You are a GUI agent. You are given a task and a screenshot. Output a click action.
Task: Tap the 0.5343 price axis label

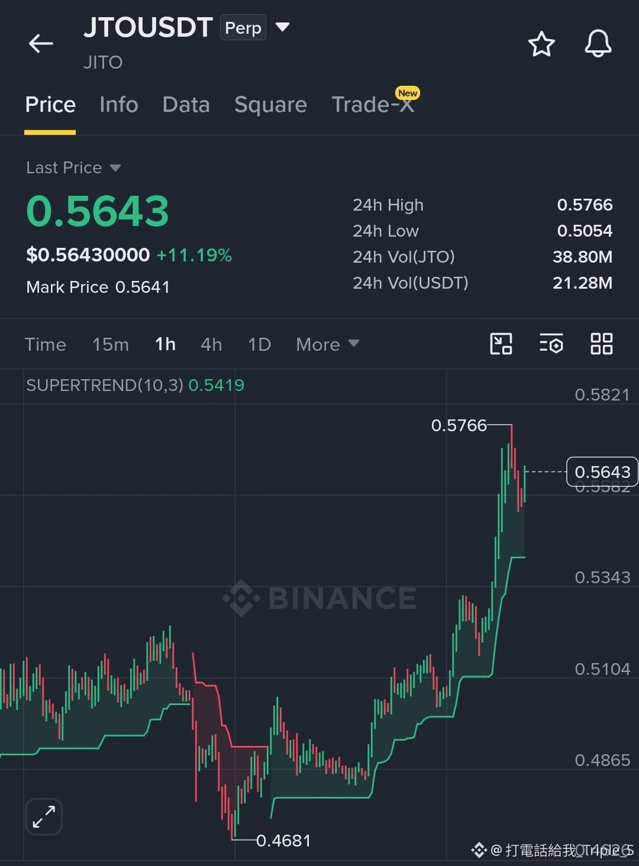pos(602,577)
